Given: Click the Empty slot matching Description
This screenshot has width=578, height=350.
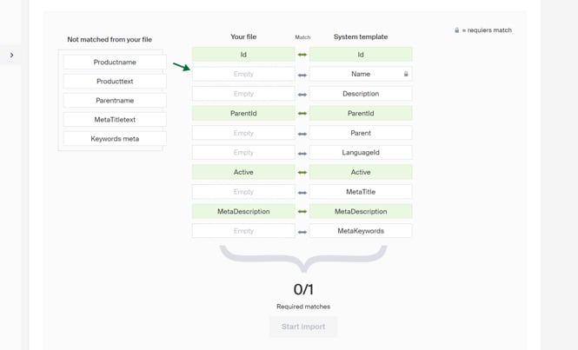Looking at the screenshot, I should (243, 94).
